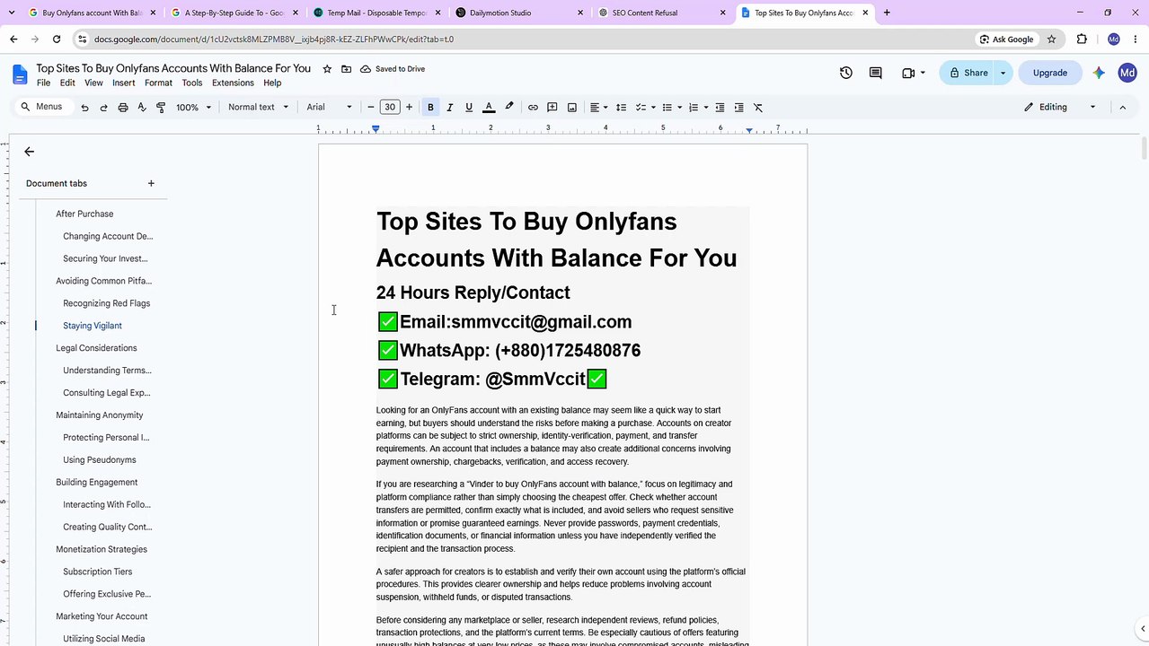The image size is (1149, 646).
Task: Open the text alignment dropdown
Action: [x=598, y=107]
